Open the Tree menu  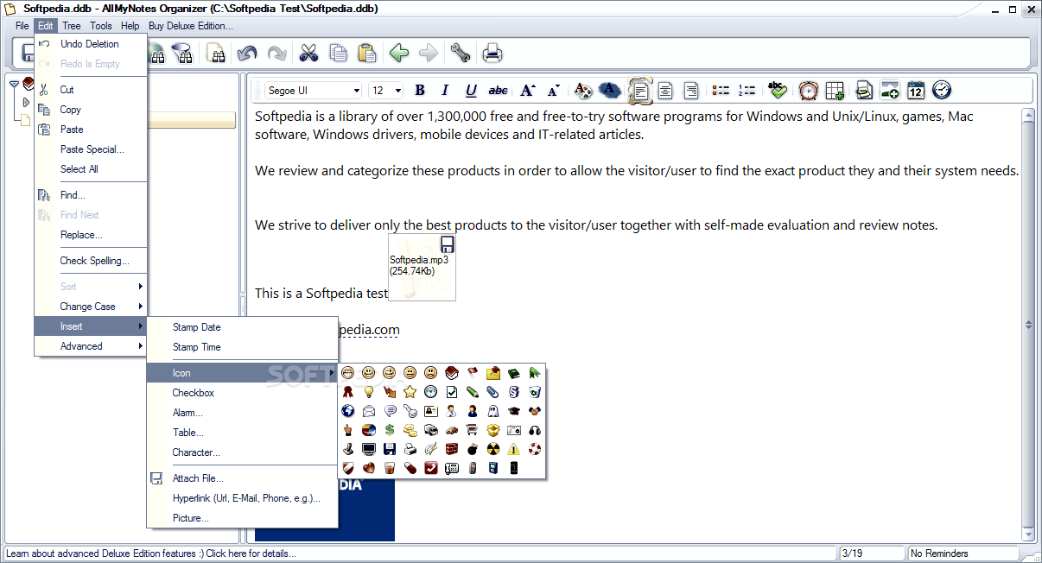click(x=72, y=26)
